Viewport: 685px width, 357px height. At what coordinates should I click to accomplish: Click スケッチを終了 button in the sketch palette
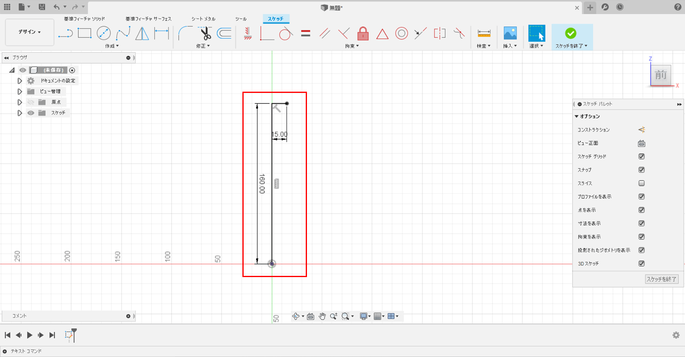point(661,279)
